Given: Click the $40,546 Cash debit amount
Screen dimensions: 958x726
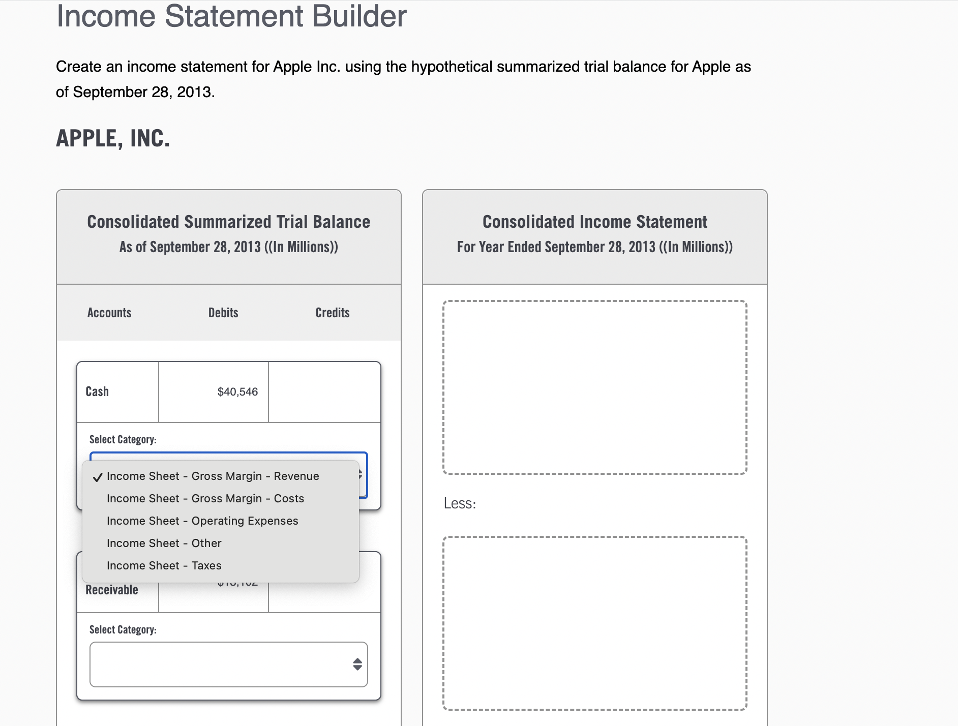Looking at the screenshot, I should 237,391.
